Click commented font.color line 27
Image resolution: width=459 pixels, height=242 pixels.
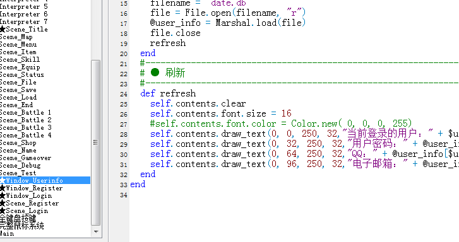tap(281, 124)
